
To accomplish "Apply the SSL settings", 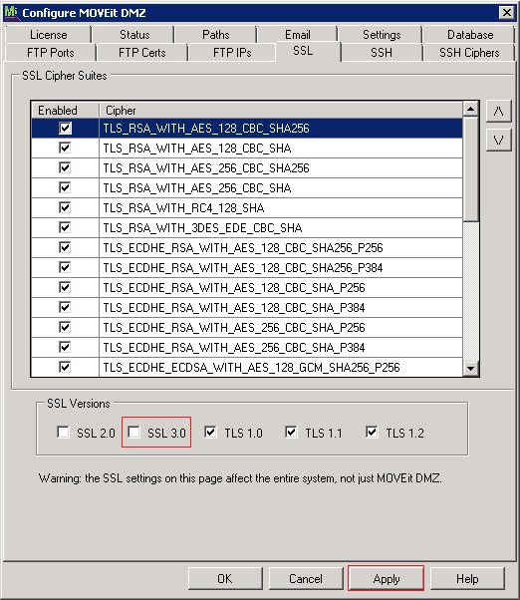I will pos(387,578).
